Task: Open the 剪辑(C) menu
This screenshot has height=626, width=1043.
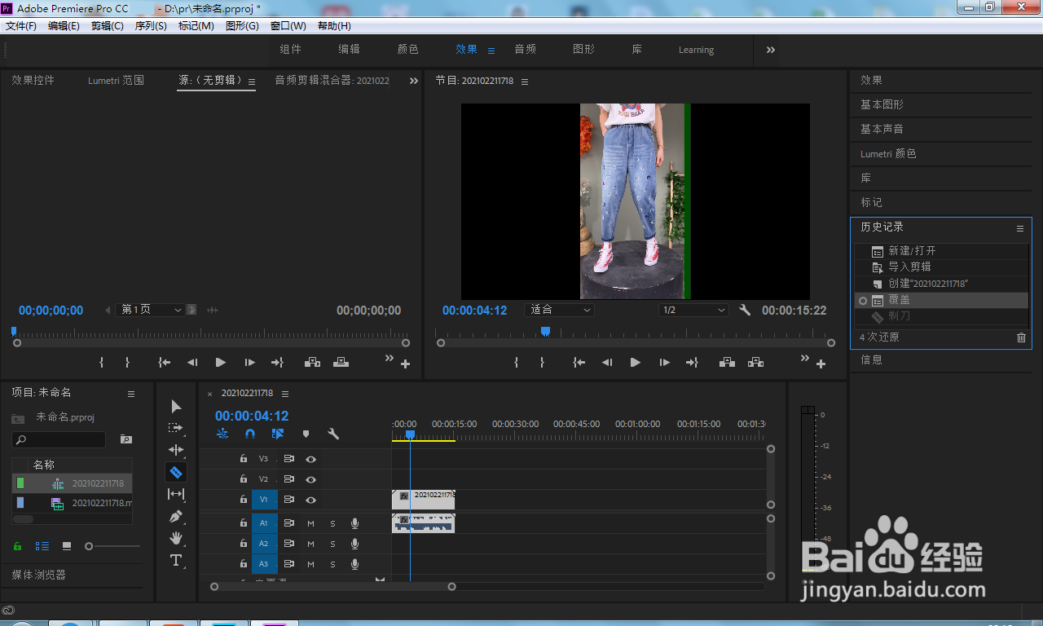Action: (x=108, y=26)
